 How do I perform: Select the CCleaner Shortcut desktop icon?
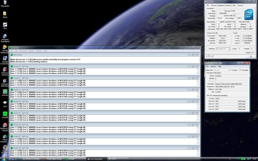(5, 71)
